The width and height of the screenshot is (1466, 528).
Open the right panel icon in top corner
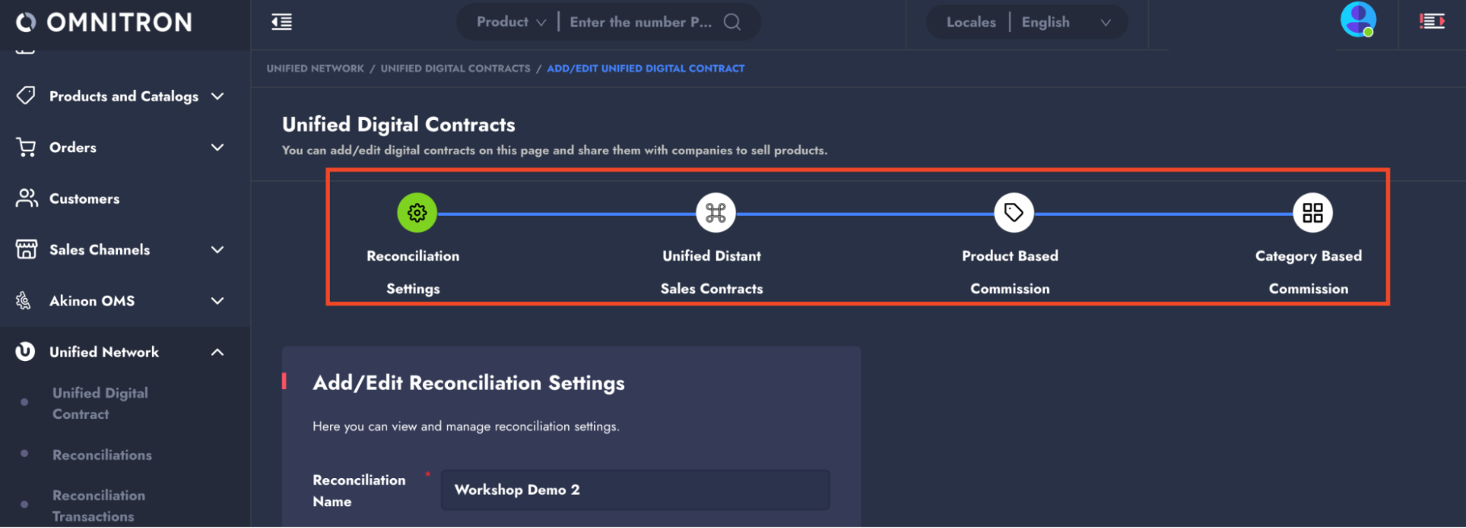[1432, 22]
